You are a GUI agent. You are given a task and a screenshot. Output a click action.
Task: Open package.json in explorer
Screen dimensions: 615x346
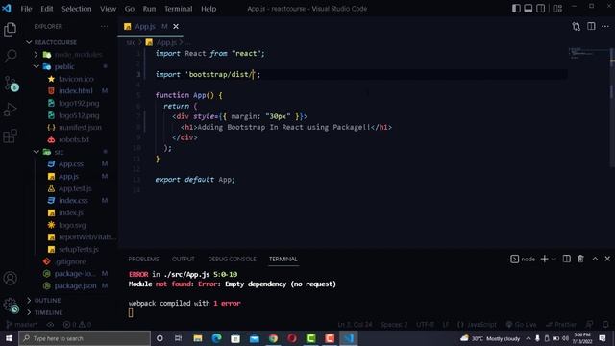75,286
